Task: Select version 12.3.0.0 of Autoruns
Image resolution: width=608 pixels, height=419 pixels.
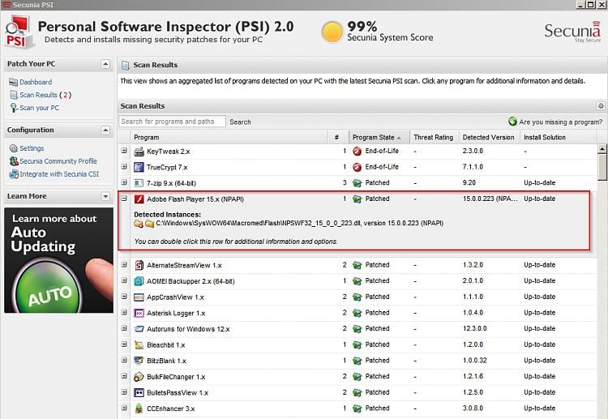Action: [x=474, y=329]
